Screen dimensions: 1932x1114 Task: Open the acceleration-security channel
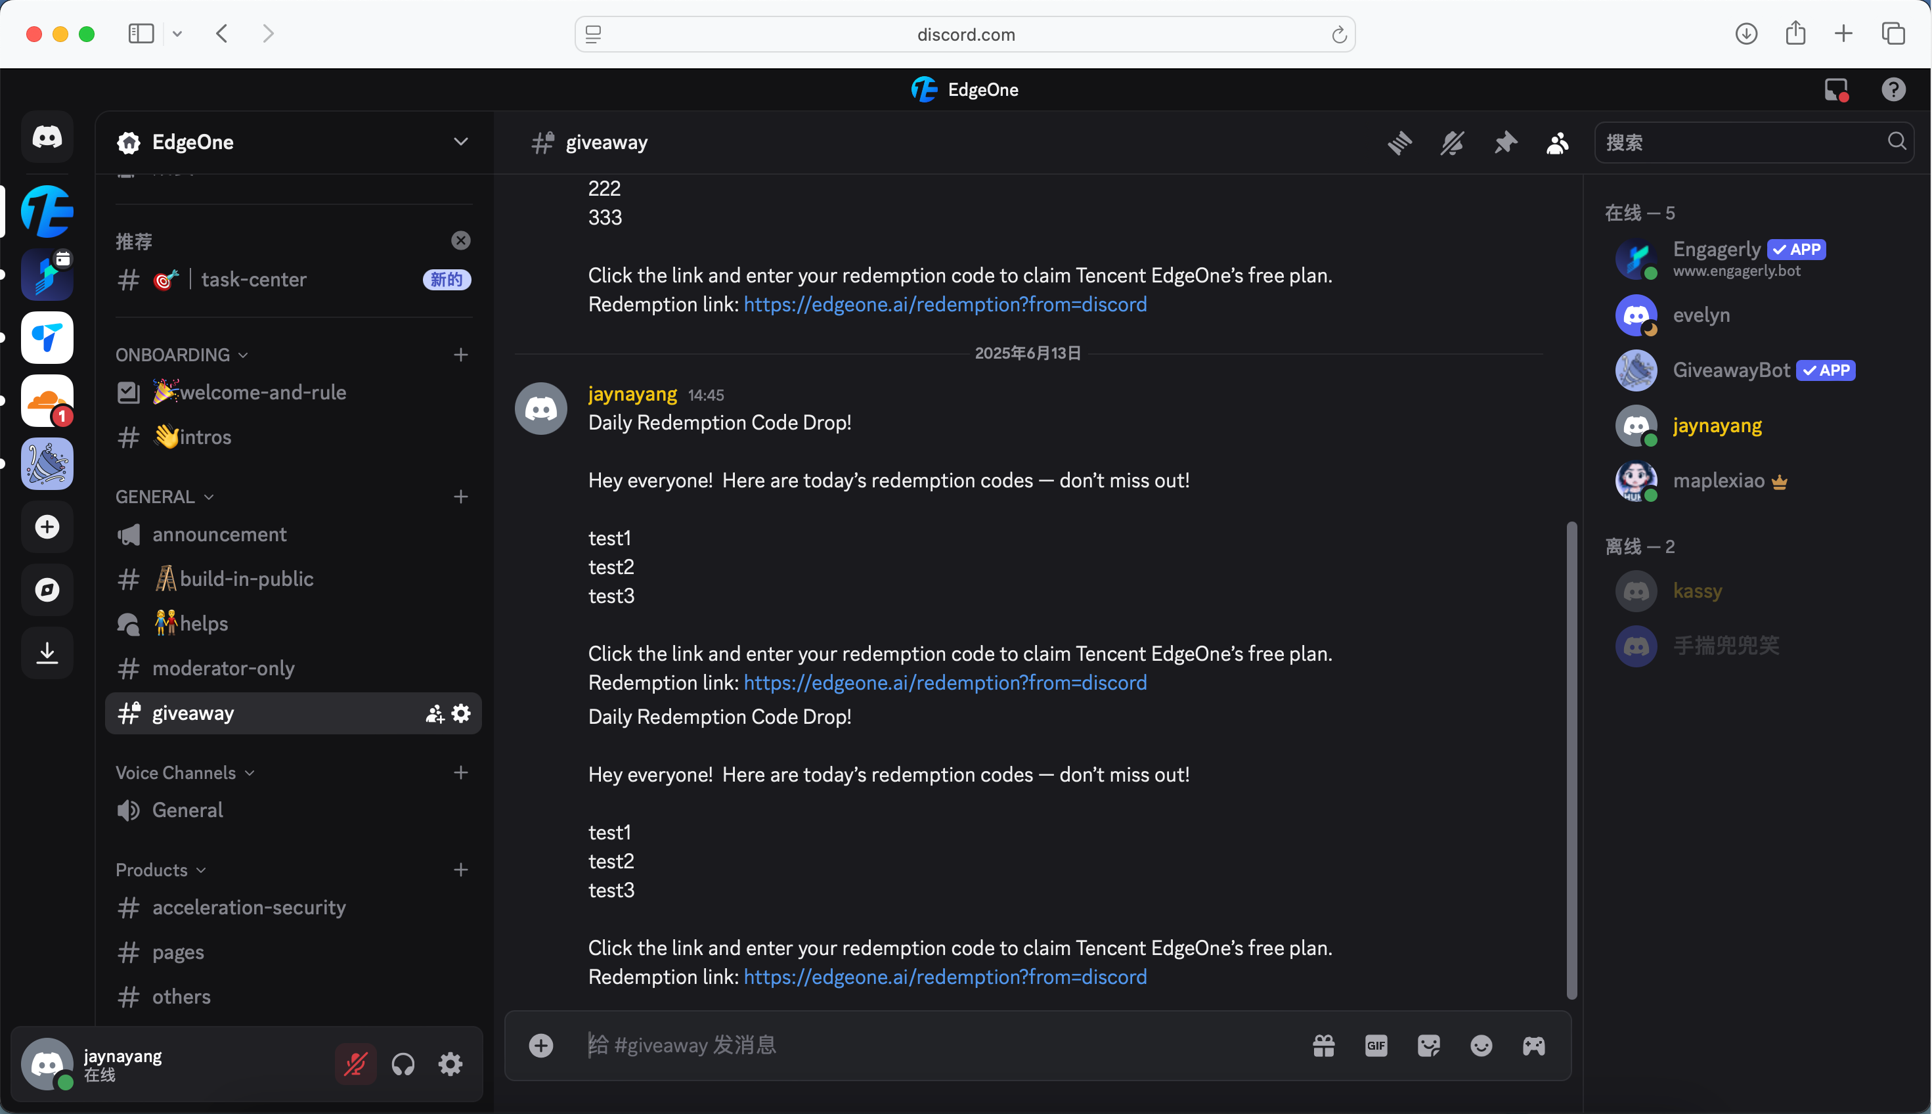click(293, 907)
